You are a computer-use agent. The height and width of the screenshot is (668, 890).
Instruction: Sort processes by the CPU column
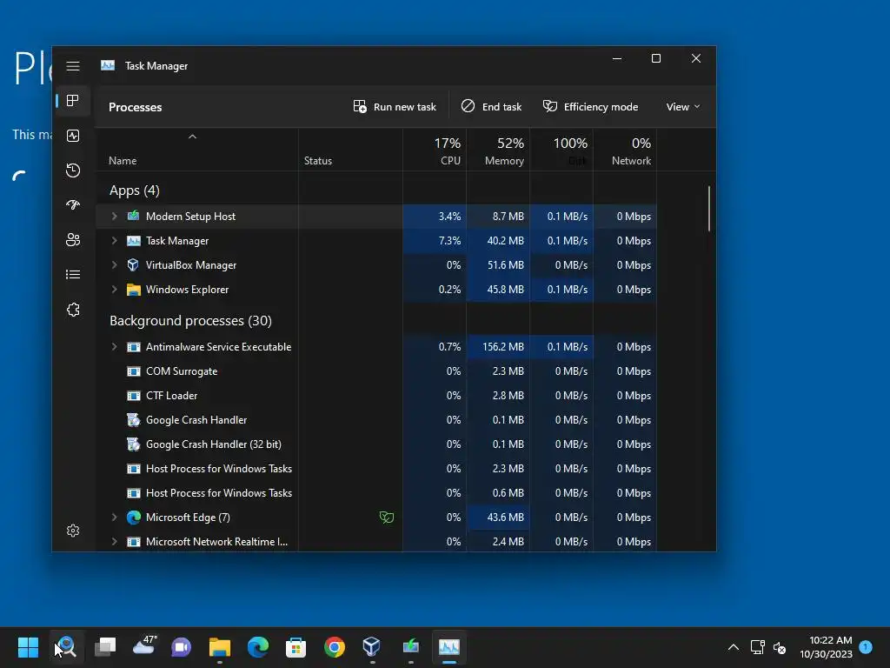tap(435, 150)
